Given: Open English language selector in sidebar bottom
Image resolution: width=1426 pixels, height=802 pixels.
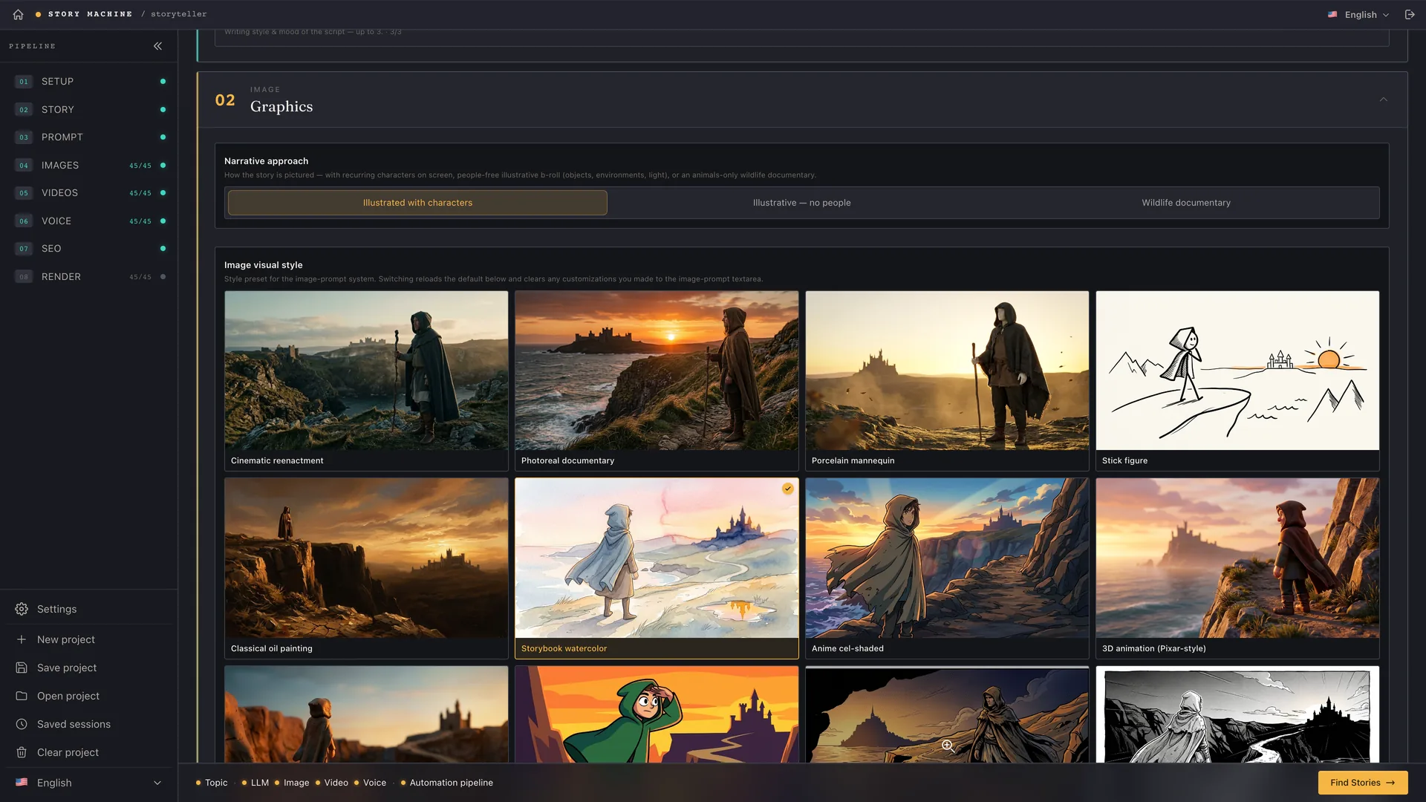Looking at the screenshot, I should pyautogui.click(x=88, y=783).
